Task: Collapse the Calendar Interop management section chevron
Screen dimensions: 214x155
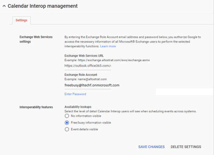Action: pyautogui.click(x=3, y=6)
